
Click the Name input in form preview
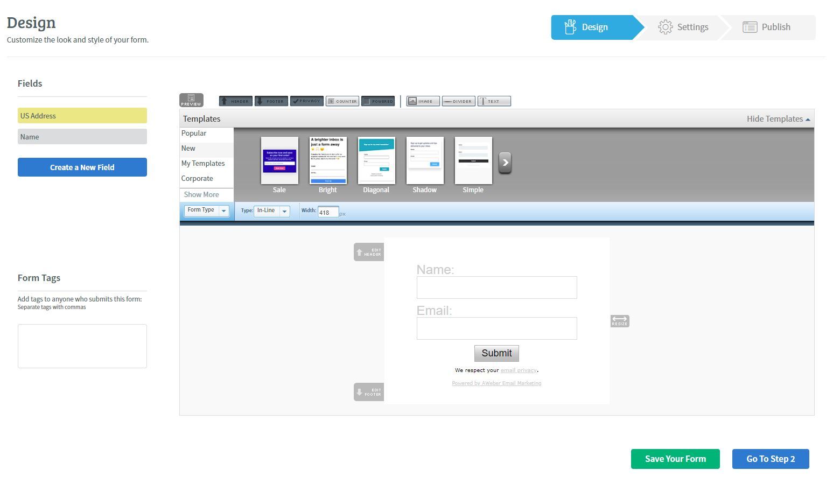[x=496, y=287]
